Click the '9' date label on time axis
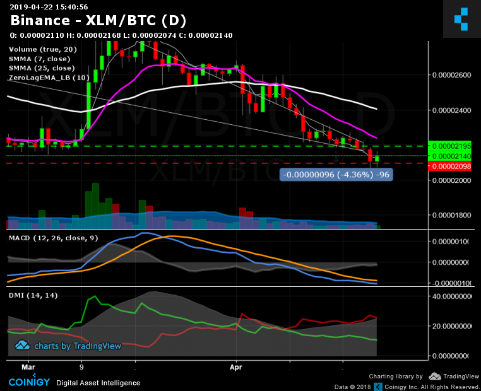 tap(81, 367)
